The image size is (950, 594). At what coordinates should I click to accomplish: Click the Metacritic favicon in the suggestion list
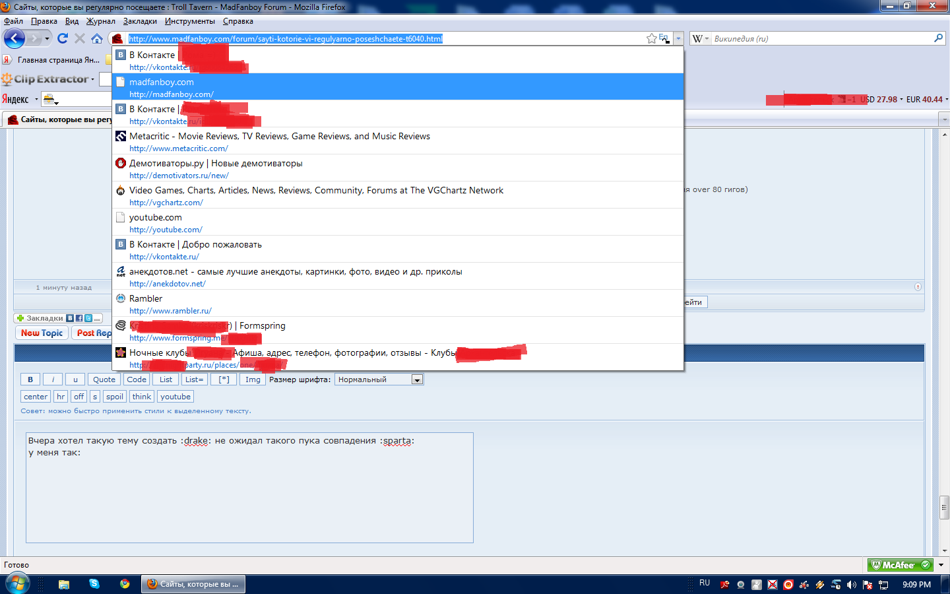tap(121, 136)
